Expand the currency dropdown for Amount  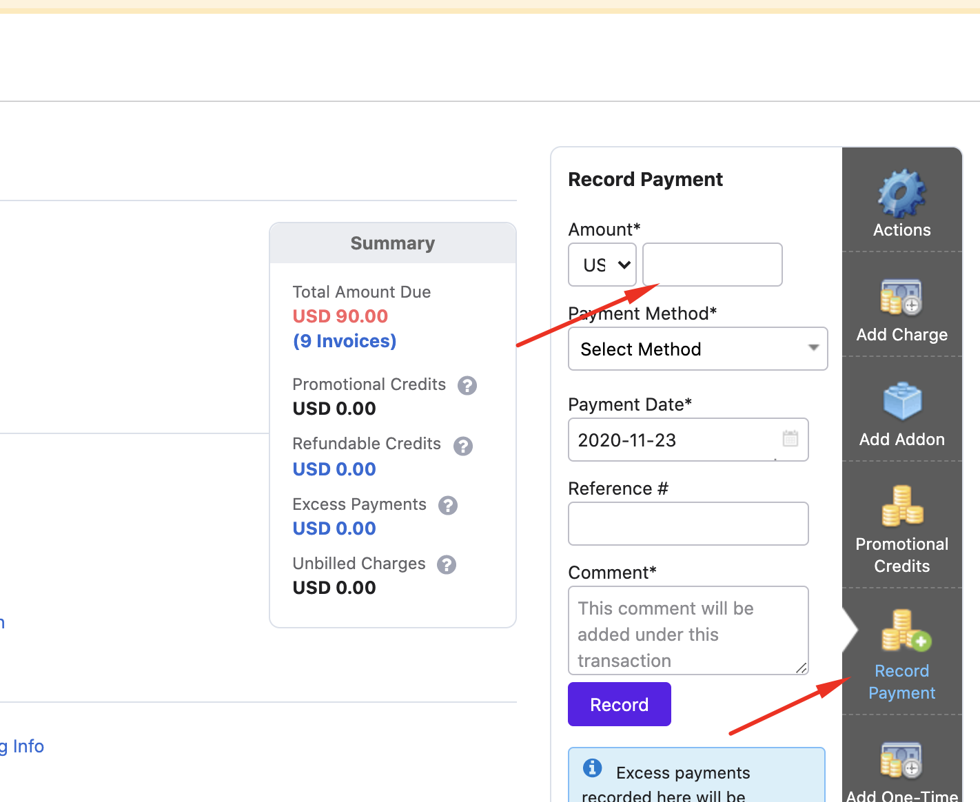[x=602, y=265]
